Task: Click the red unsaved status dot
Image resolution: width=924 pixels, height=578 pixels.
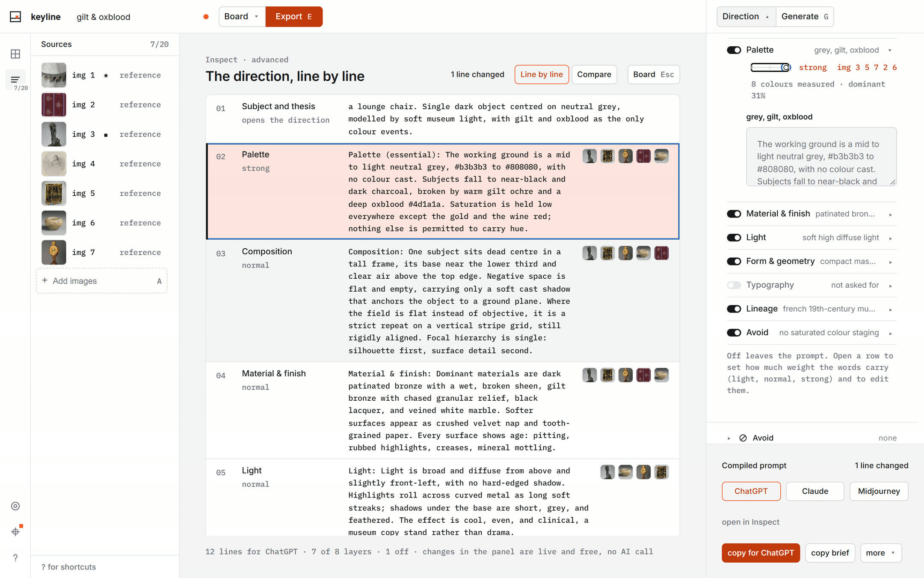Action: pyautogui.click(x=206, y=17)
